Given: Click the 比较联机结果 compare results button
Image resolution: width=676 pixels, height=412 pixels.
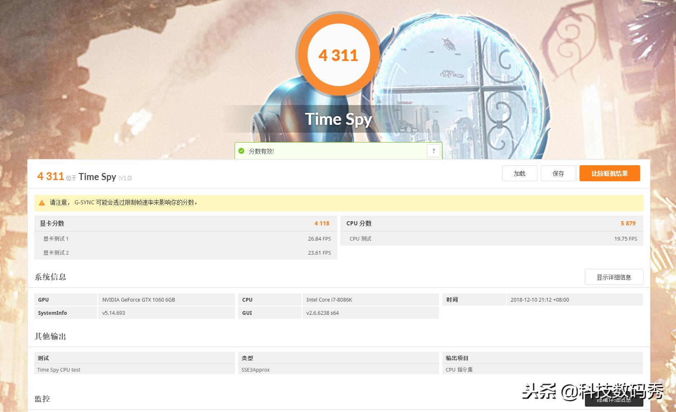Looking at the screenshot, I should pyautogui.click(x=610, y=173).
